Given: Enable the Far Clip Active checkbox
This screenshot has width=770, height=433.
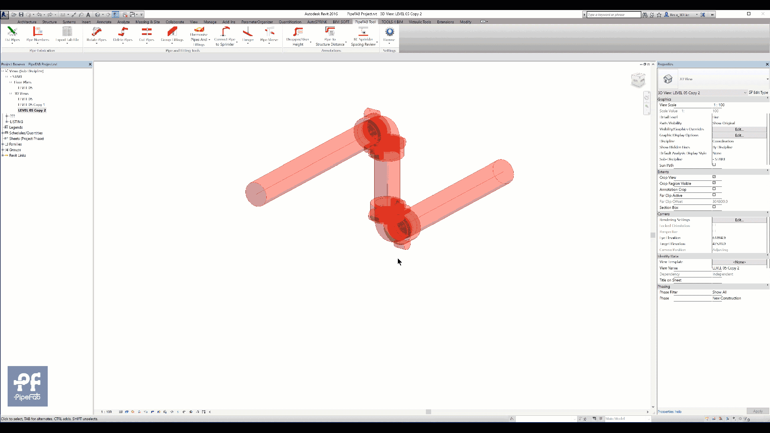Looking at the screenshot, I should coord(714,195).
